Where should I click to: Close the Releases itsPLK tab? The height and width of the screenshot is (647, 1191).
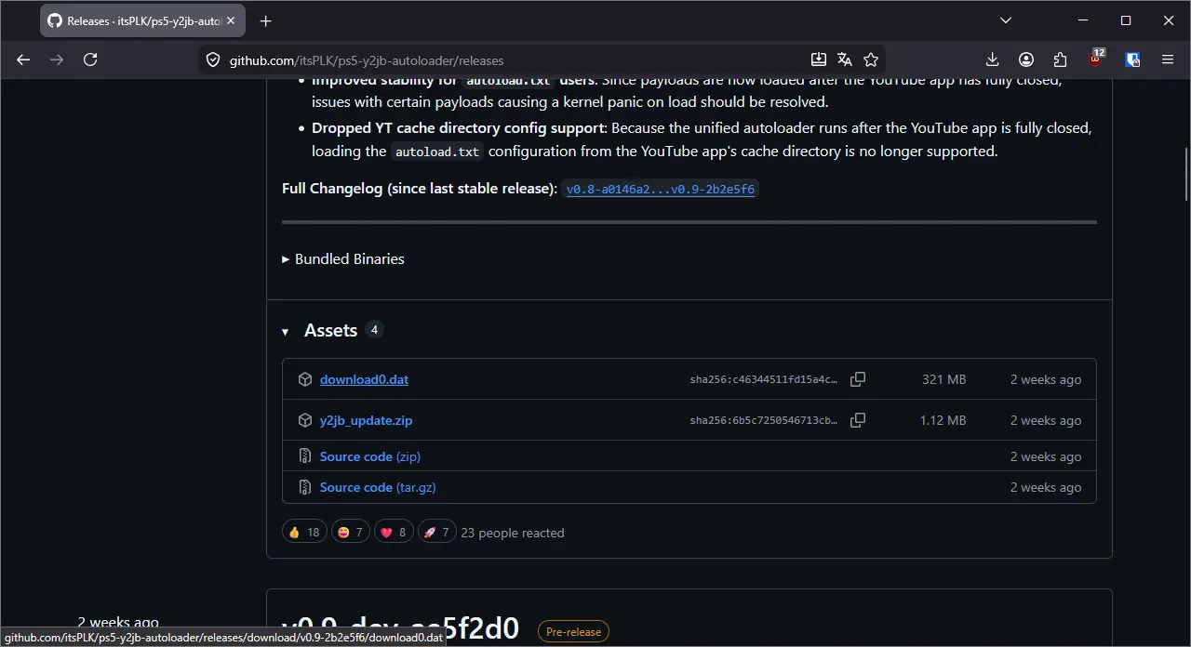click(232, 20)
